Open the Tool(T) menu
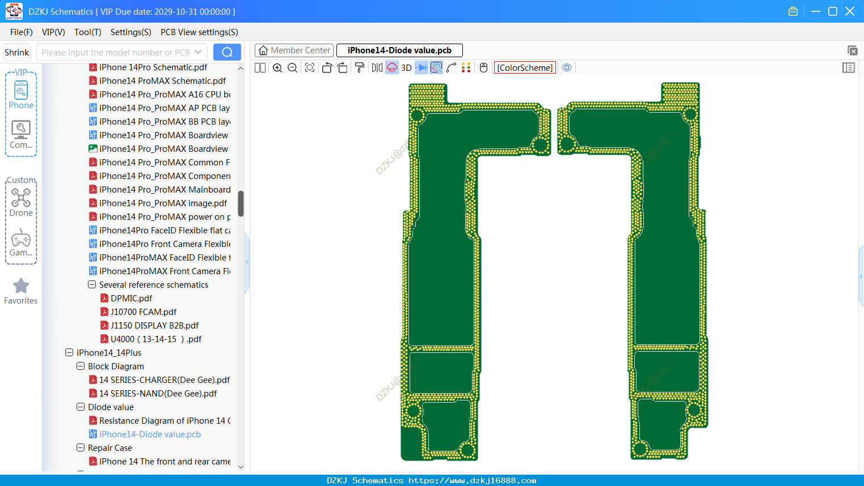Image resolution: width=864 pixels, height=486 pixels. point(87,32)
